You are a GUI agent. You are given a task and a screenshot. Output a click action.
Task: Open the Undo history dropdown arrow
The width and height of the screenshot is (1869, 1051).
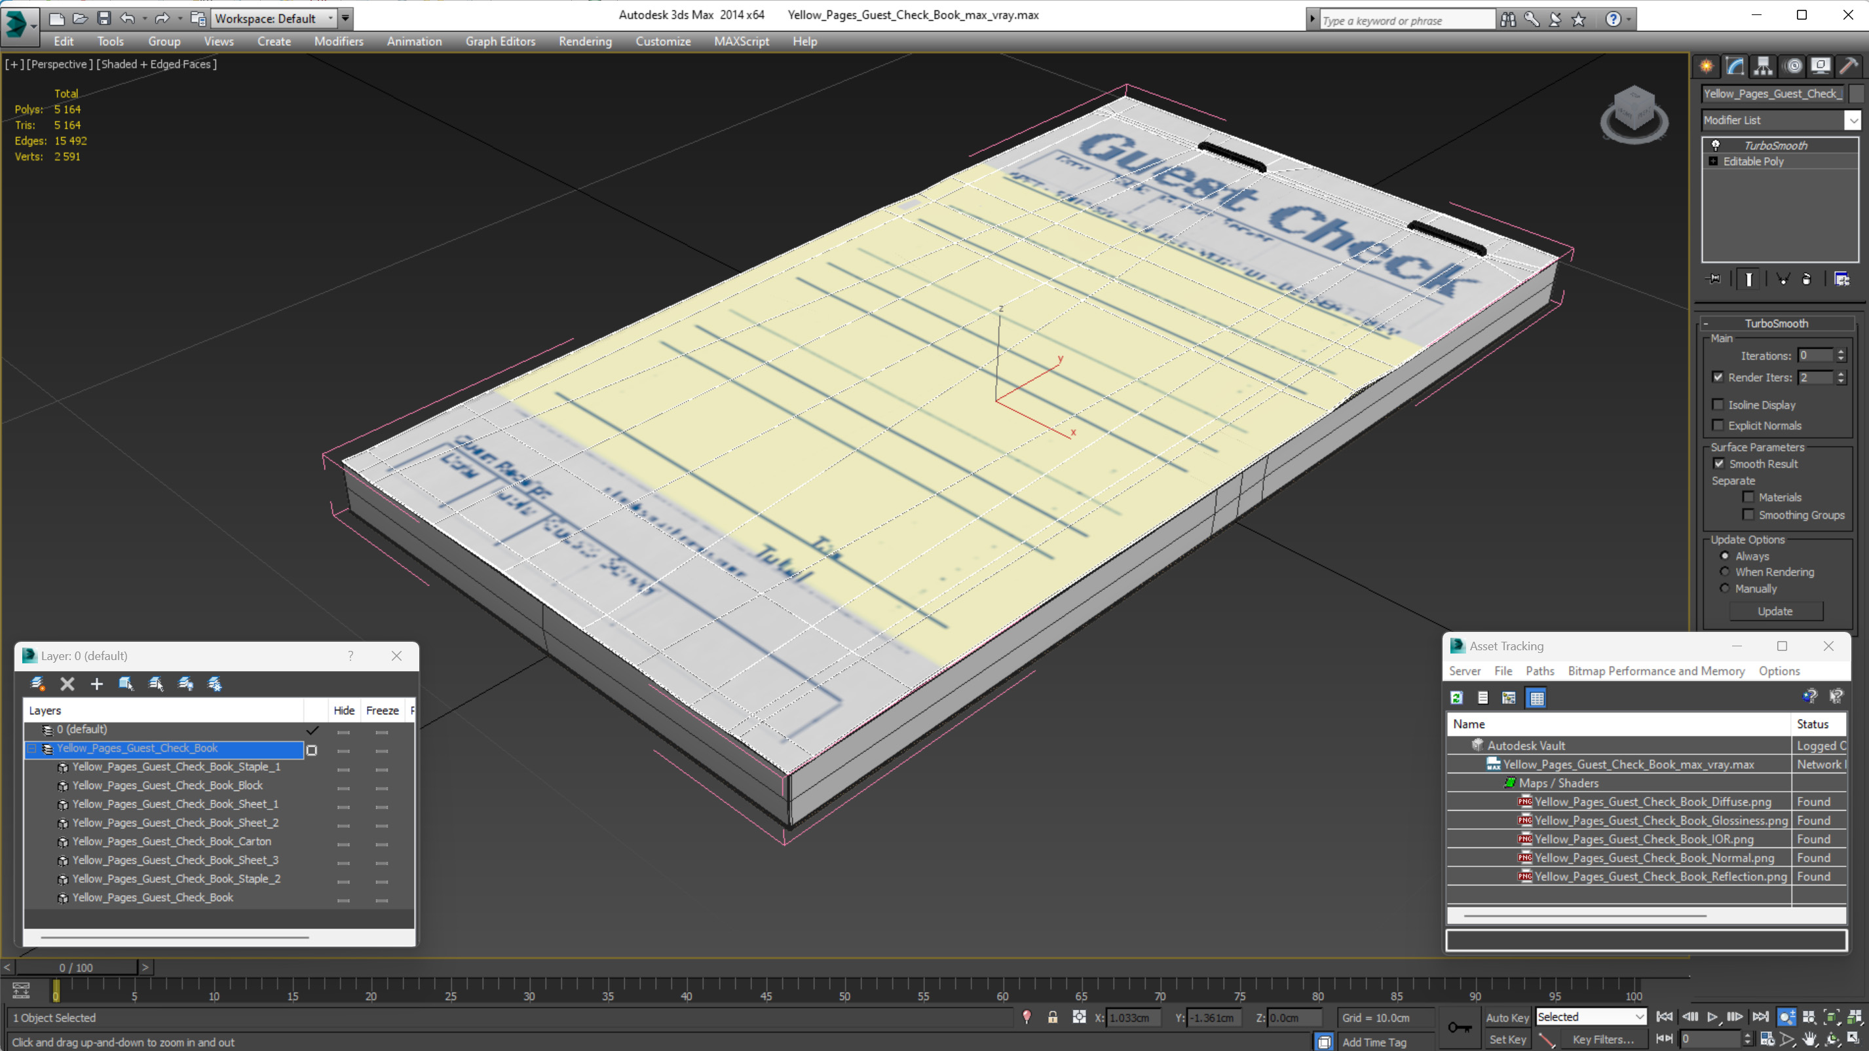tap(144, 18)
